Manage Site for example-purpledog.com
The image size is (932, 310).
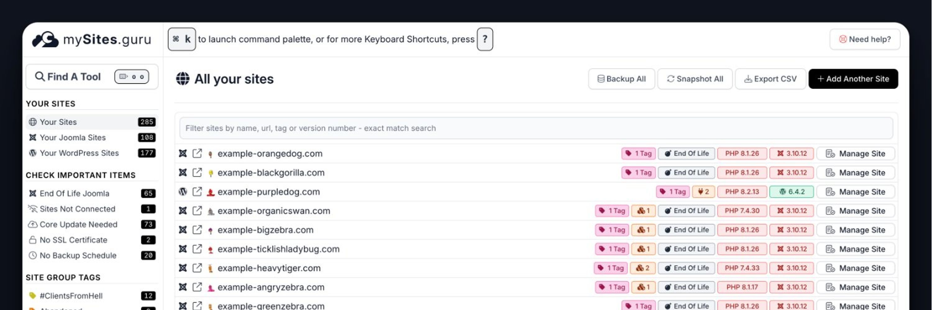click(856, 192)
